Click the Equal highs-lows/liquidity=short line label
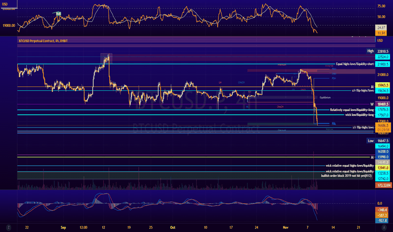Screen dimensions: 393x232 [x=355, y=64]
